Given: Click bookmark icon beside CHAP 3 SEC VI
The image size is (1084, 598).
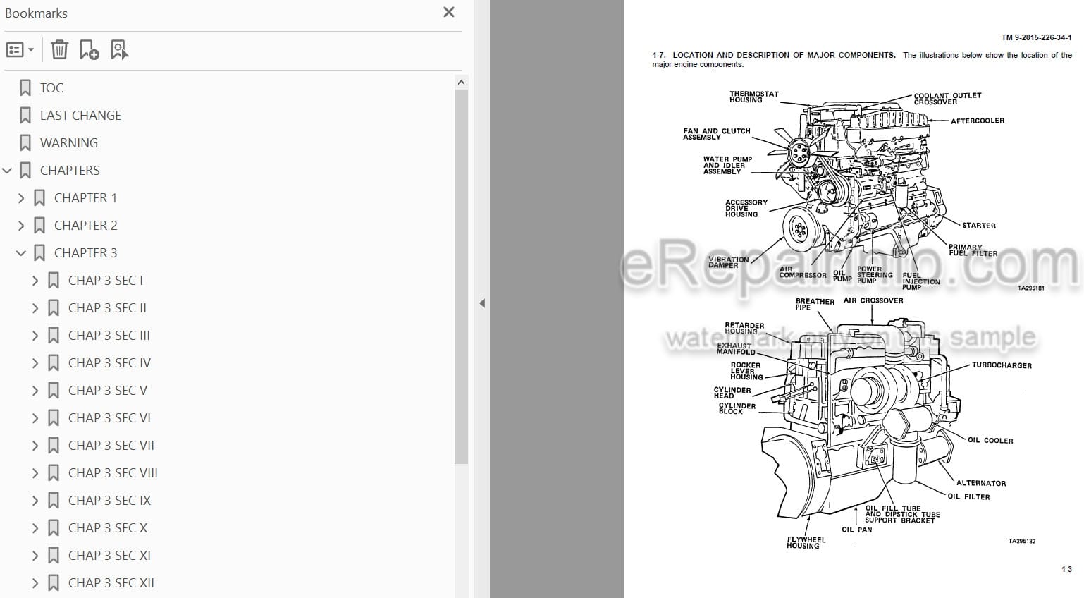Looking at the screenshot, I should [54, 418].
